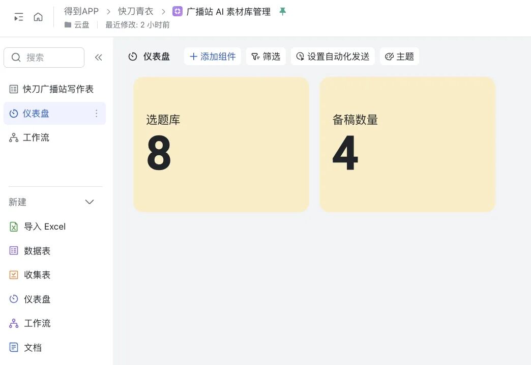Collapse the sidebar with double chevron
Image resolution: width=531 pixels, height=365 pixels.
click(x=98, y=58)
